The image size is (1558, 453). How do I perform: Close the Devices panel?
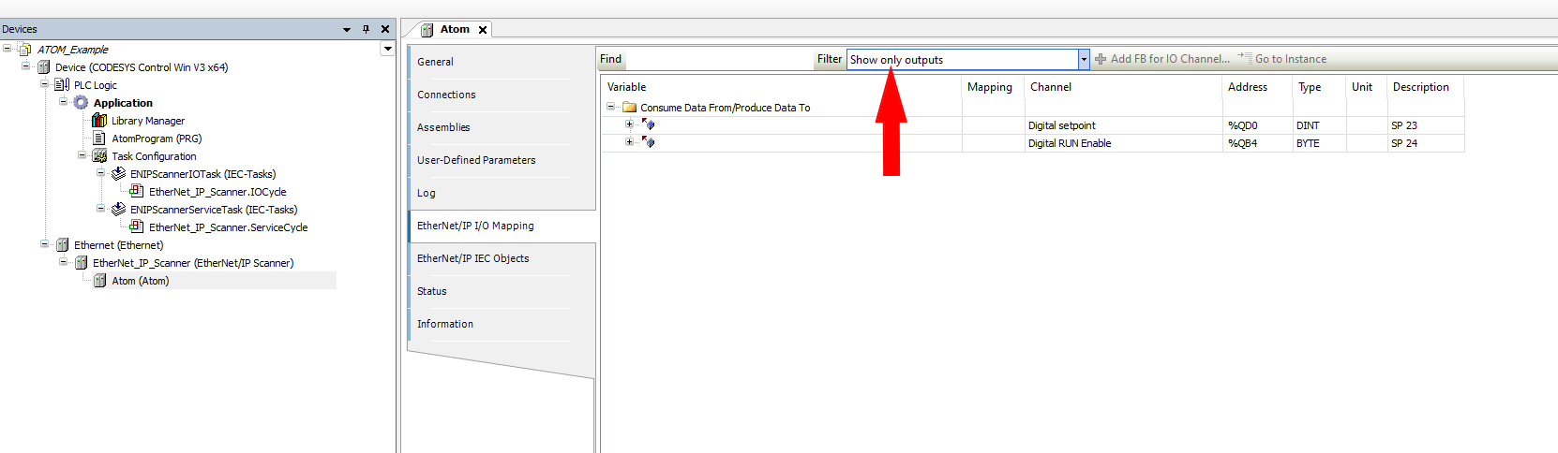(x=385, y=29)
